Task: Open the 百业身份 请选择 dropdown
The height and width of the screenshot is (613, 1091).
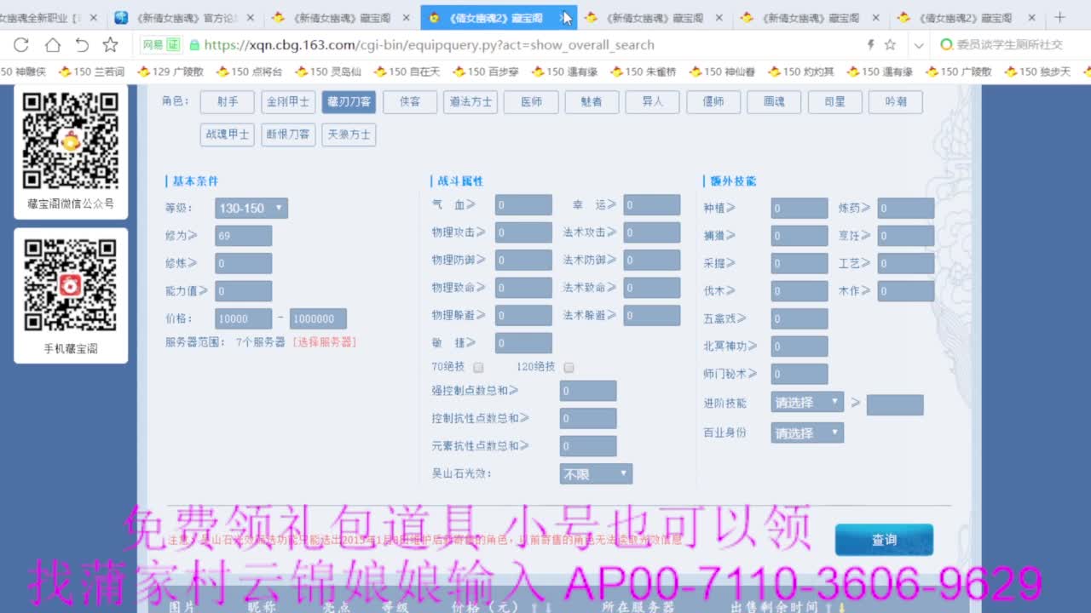Action: coord(807,433)
